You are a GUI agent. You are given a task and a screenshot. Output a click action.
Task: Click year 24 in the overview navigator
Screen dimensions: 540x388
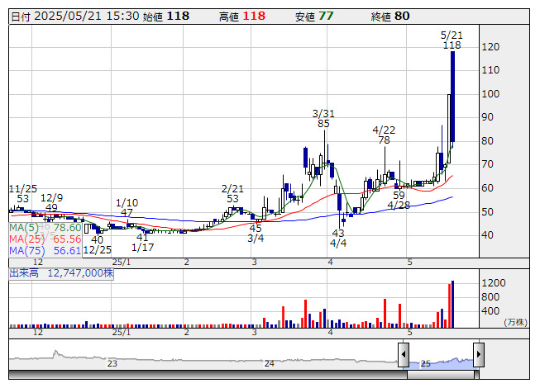click(x=270, y=363)
